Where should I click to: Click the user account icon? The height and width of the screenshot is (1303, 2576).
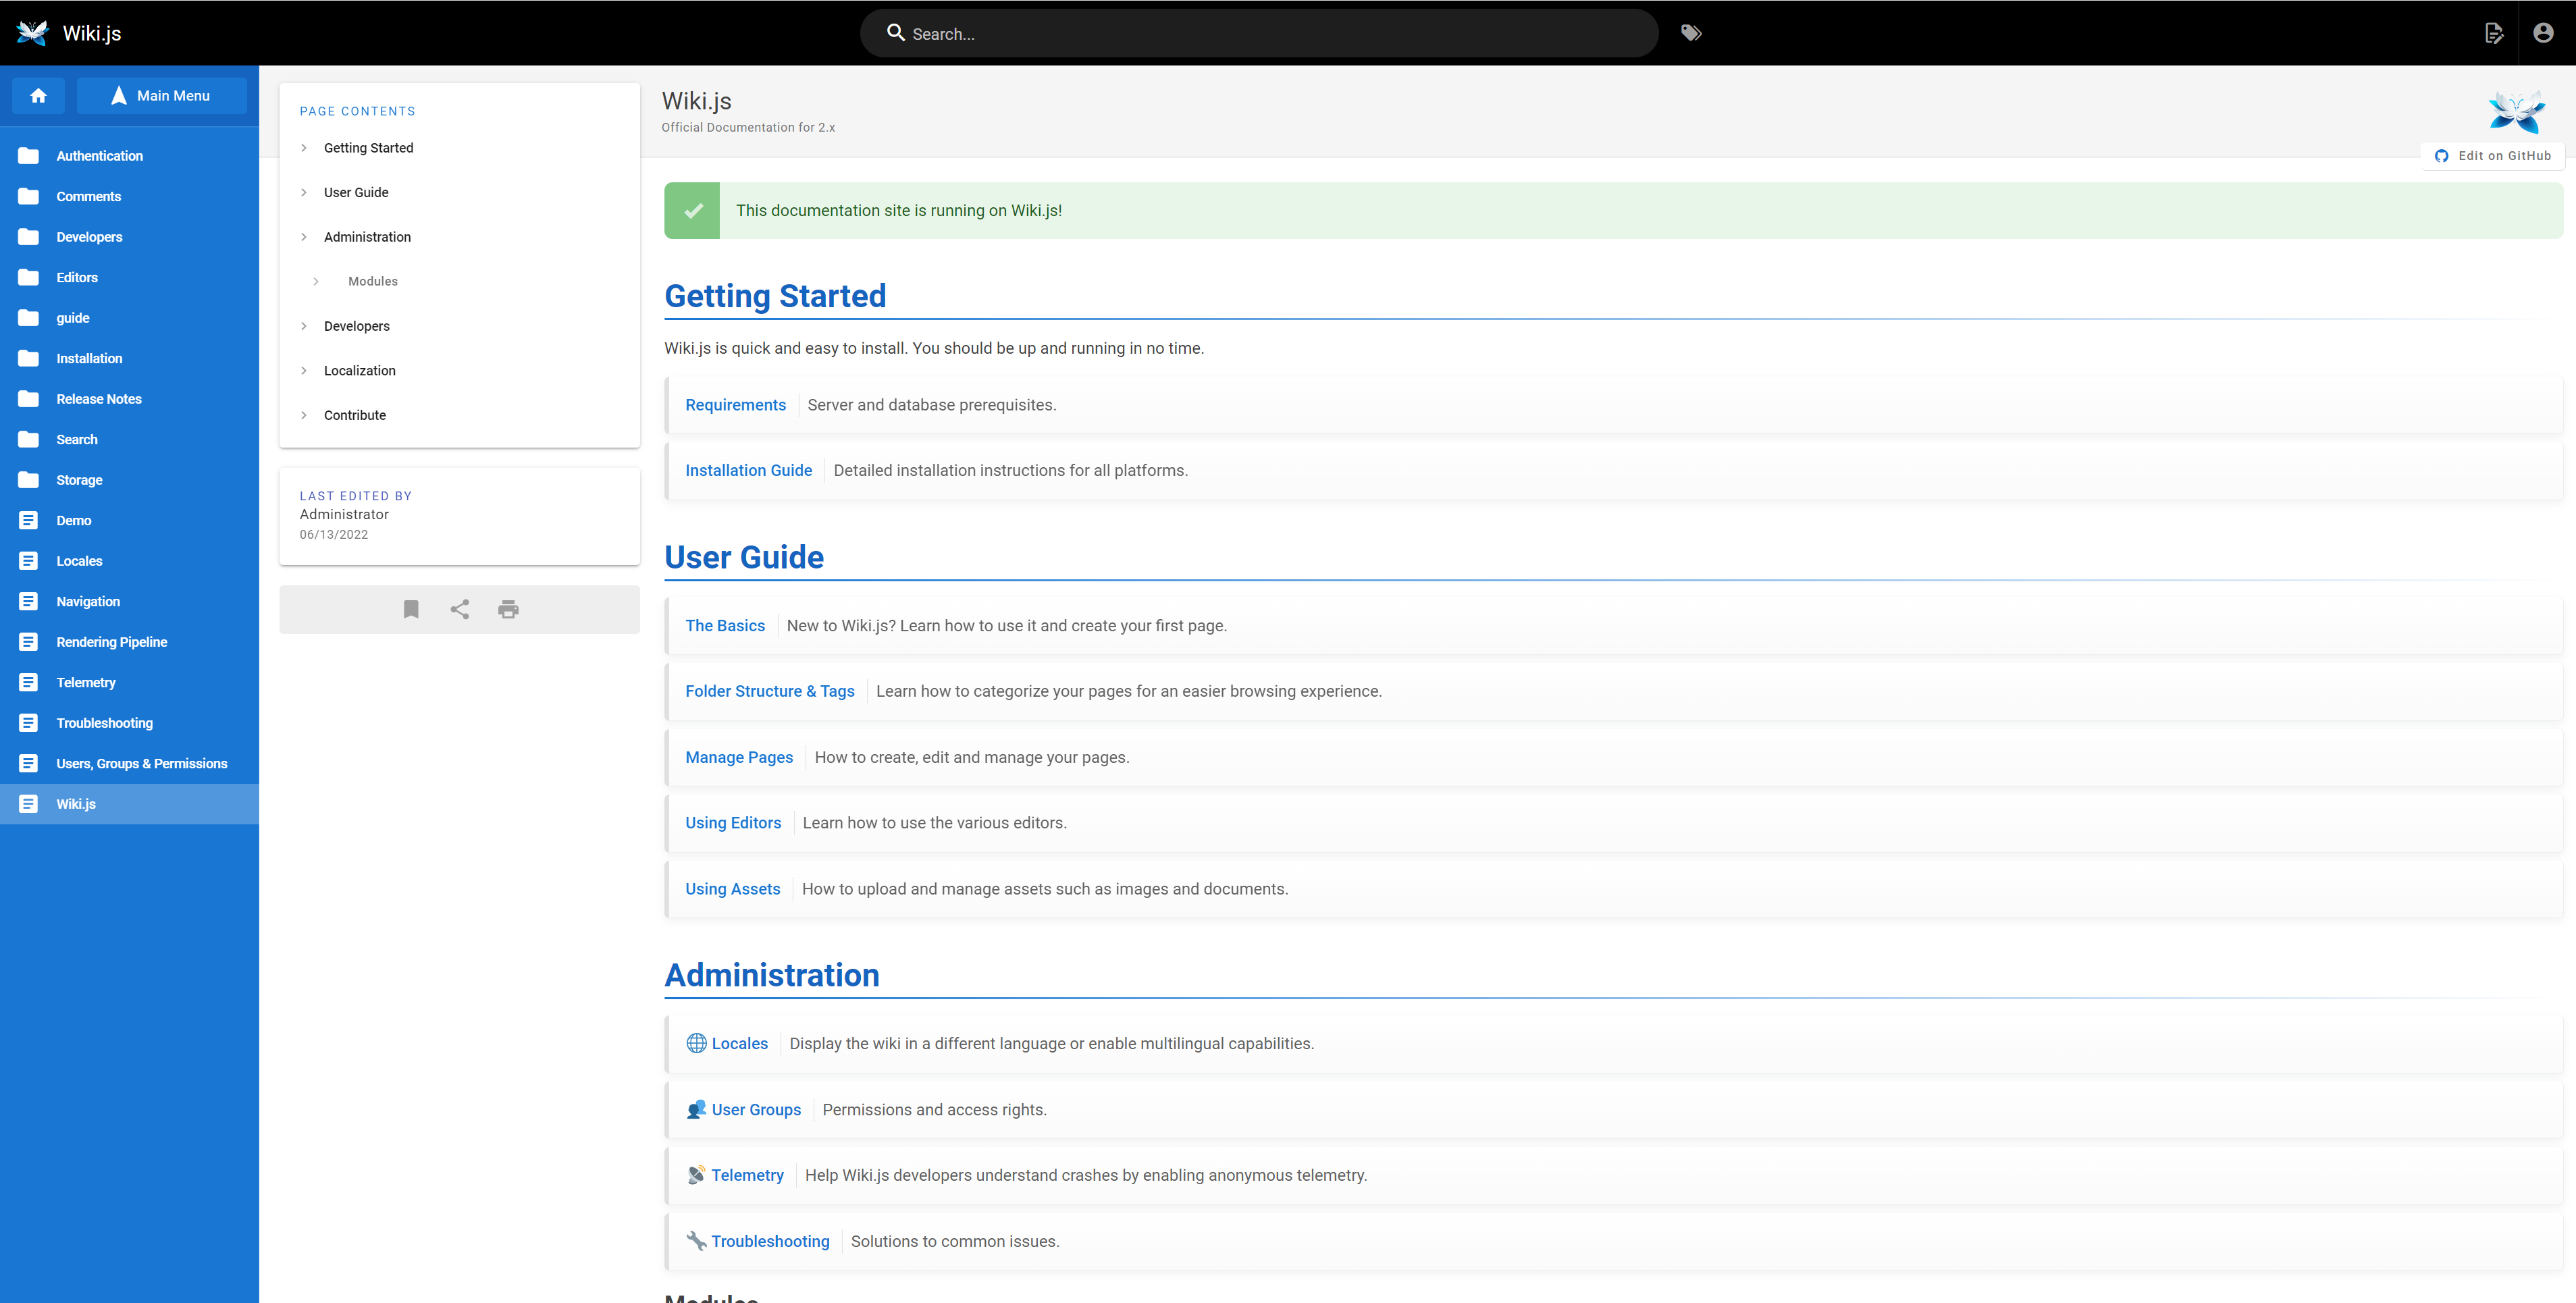coord(2543,33)
